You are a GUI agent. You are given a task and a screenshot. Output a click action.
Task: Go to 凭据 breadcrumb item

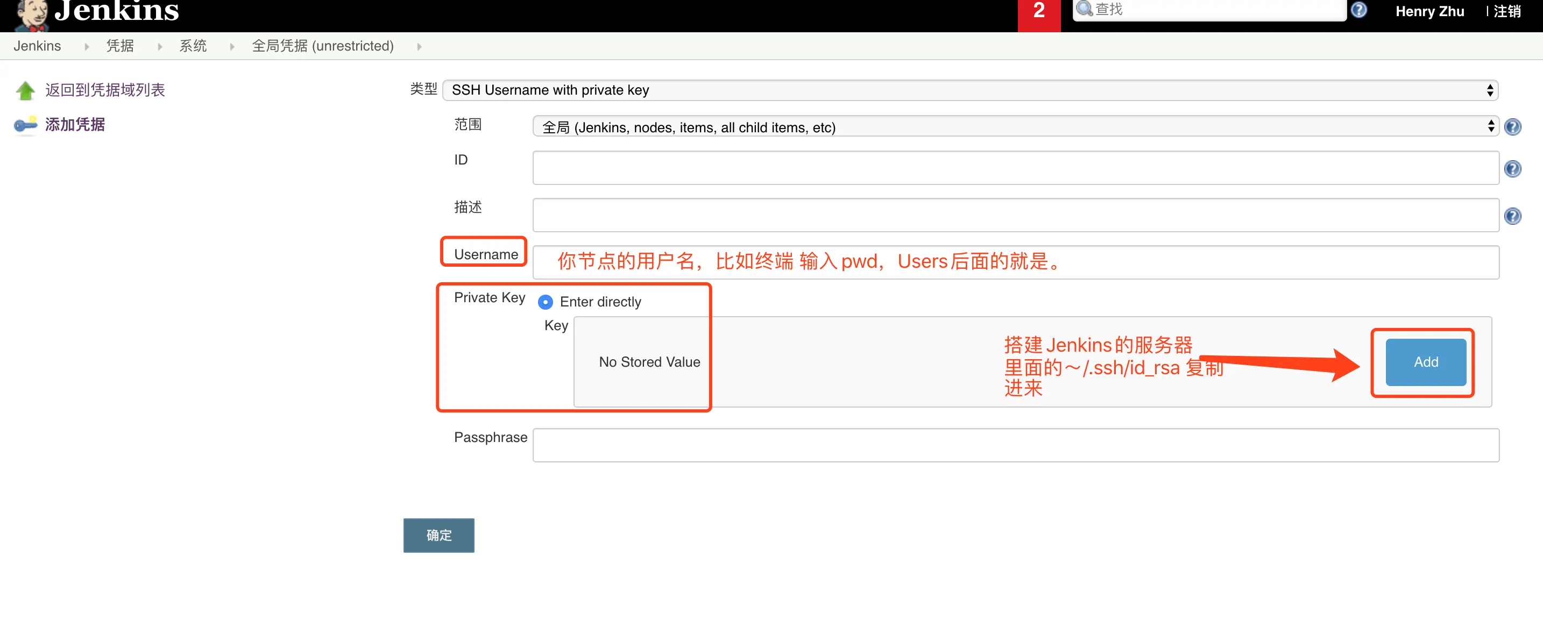pyautogui.click(x=120, y=46)
